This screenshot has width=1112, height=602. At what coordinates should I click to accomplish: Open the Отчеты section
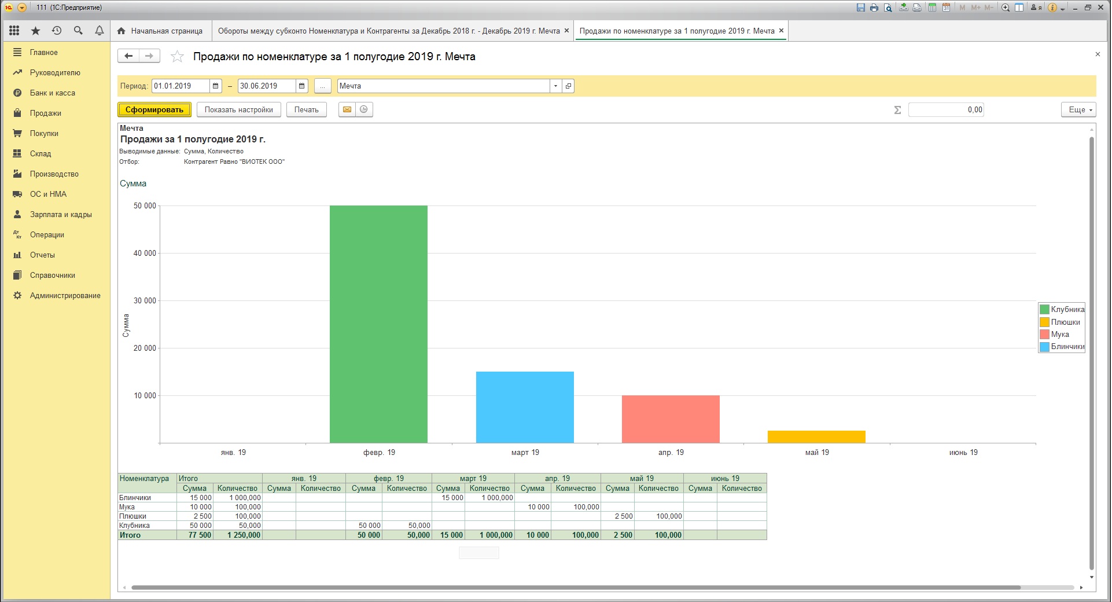[x=42, y=255]
